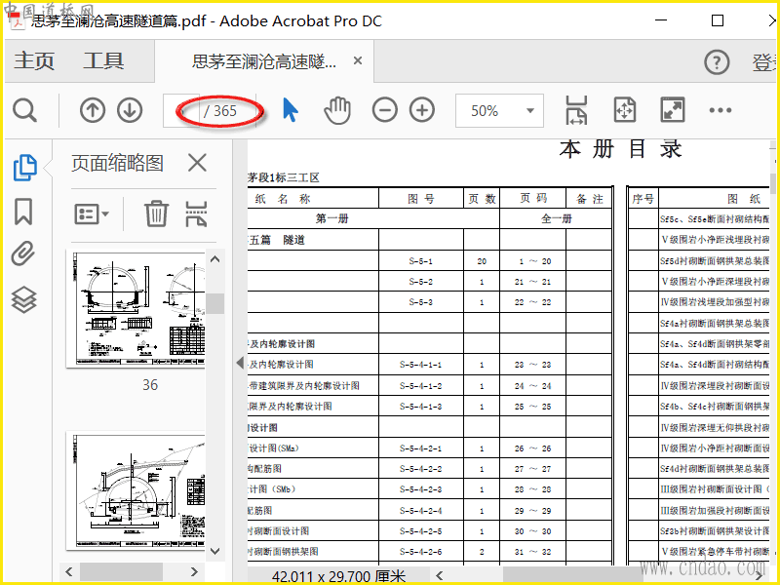
Task: Click cell S-5-4-1-2 in the table
Action: point(421,385)
